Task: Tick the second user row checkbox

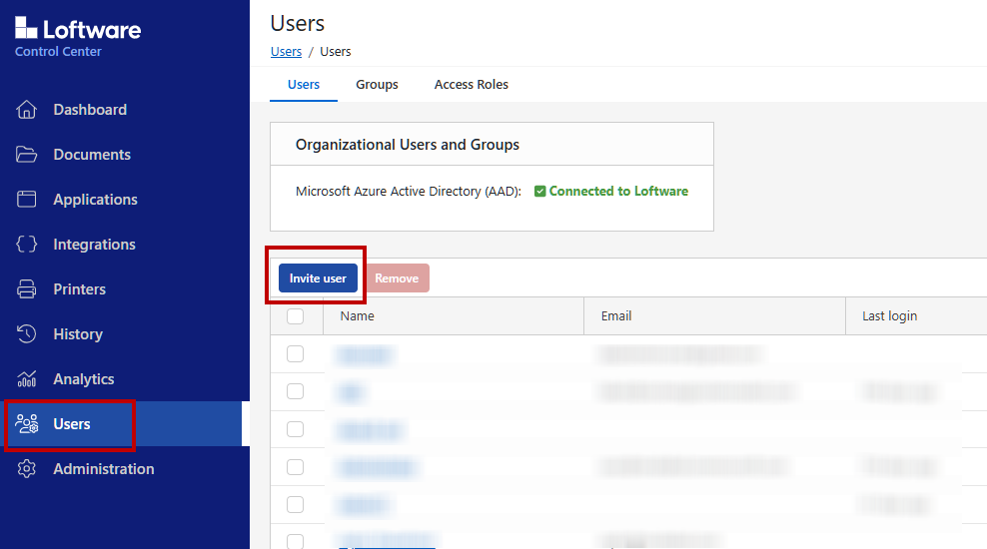Action: (x=296, y=391)
